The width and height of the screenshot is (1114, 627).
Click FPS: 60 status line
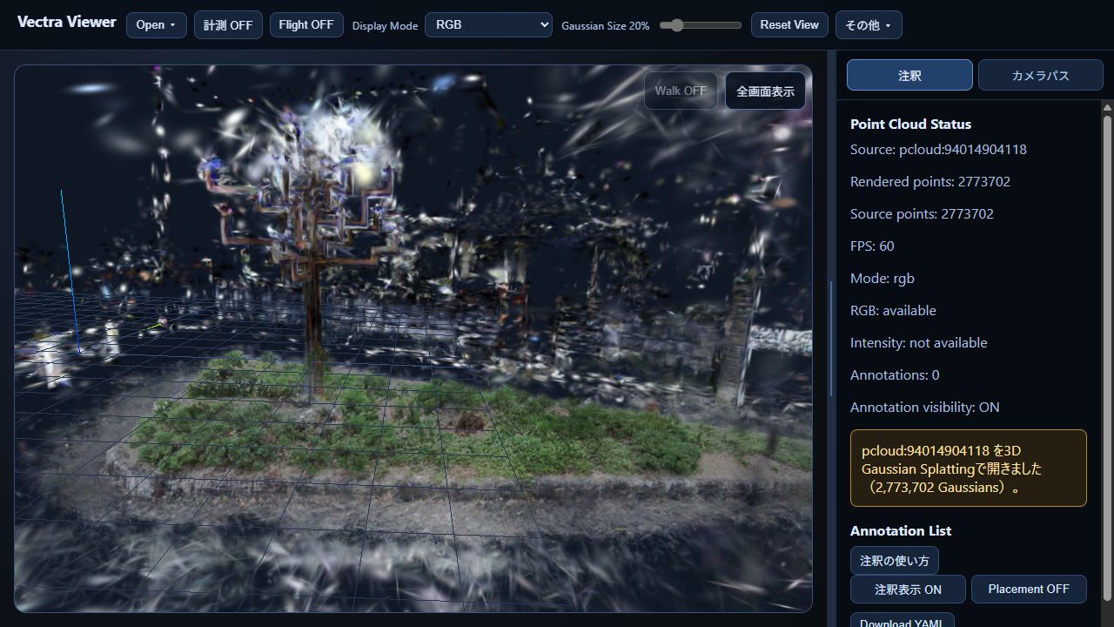click(x=872, y=246)
